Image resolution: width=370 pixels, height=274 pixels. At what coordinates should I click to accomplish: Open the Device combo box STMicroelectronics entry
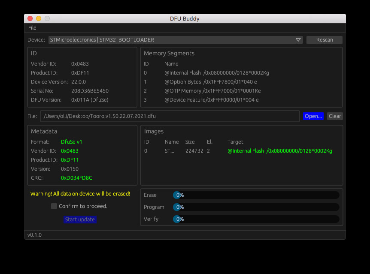pyautogui.click(x=172, y=40)
